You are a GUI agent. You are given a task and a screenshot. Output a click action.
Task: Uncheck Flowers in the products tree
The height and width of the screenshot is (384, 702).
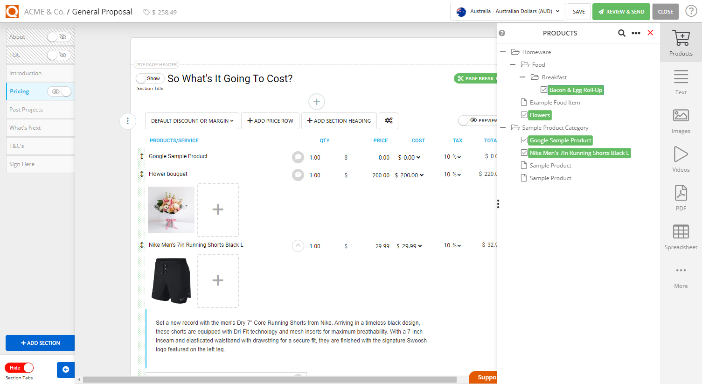point(524,115)
